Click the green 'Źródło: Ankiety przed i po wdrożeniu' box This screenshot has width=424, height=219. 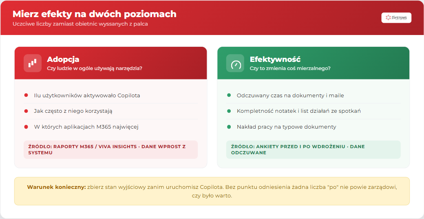click(314, 150)
